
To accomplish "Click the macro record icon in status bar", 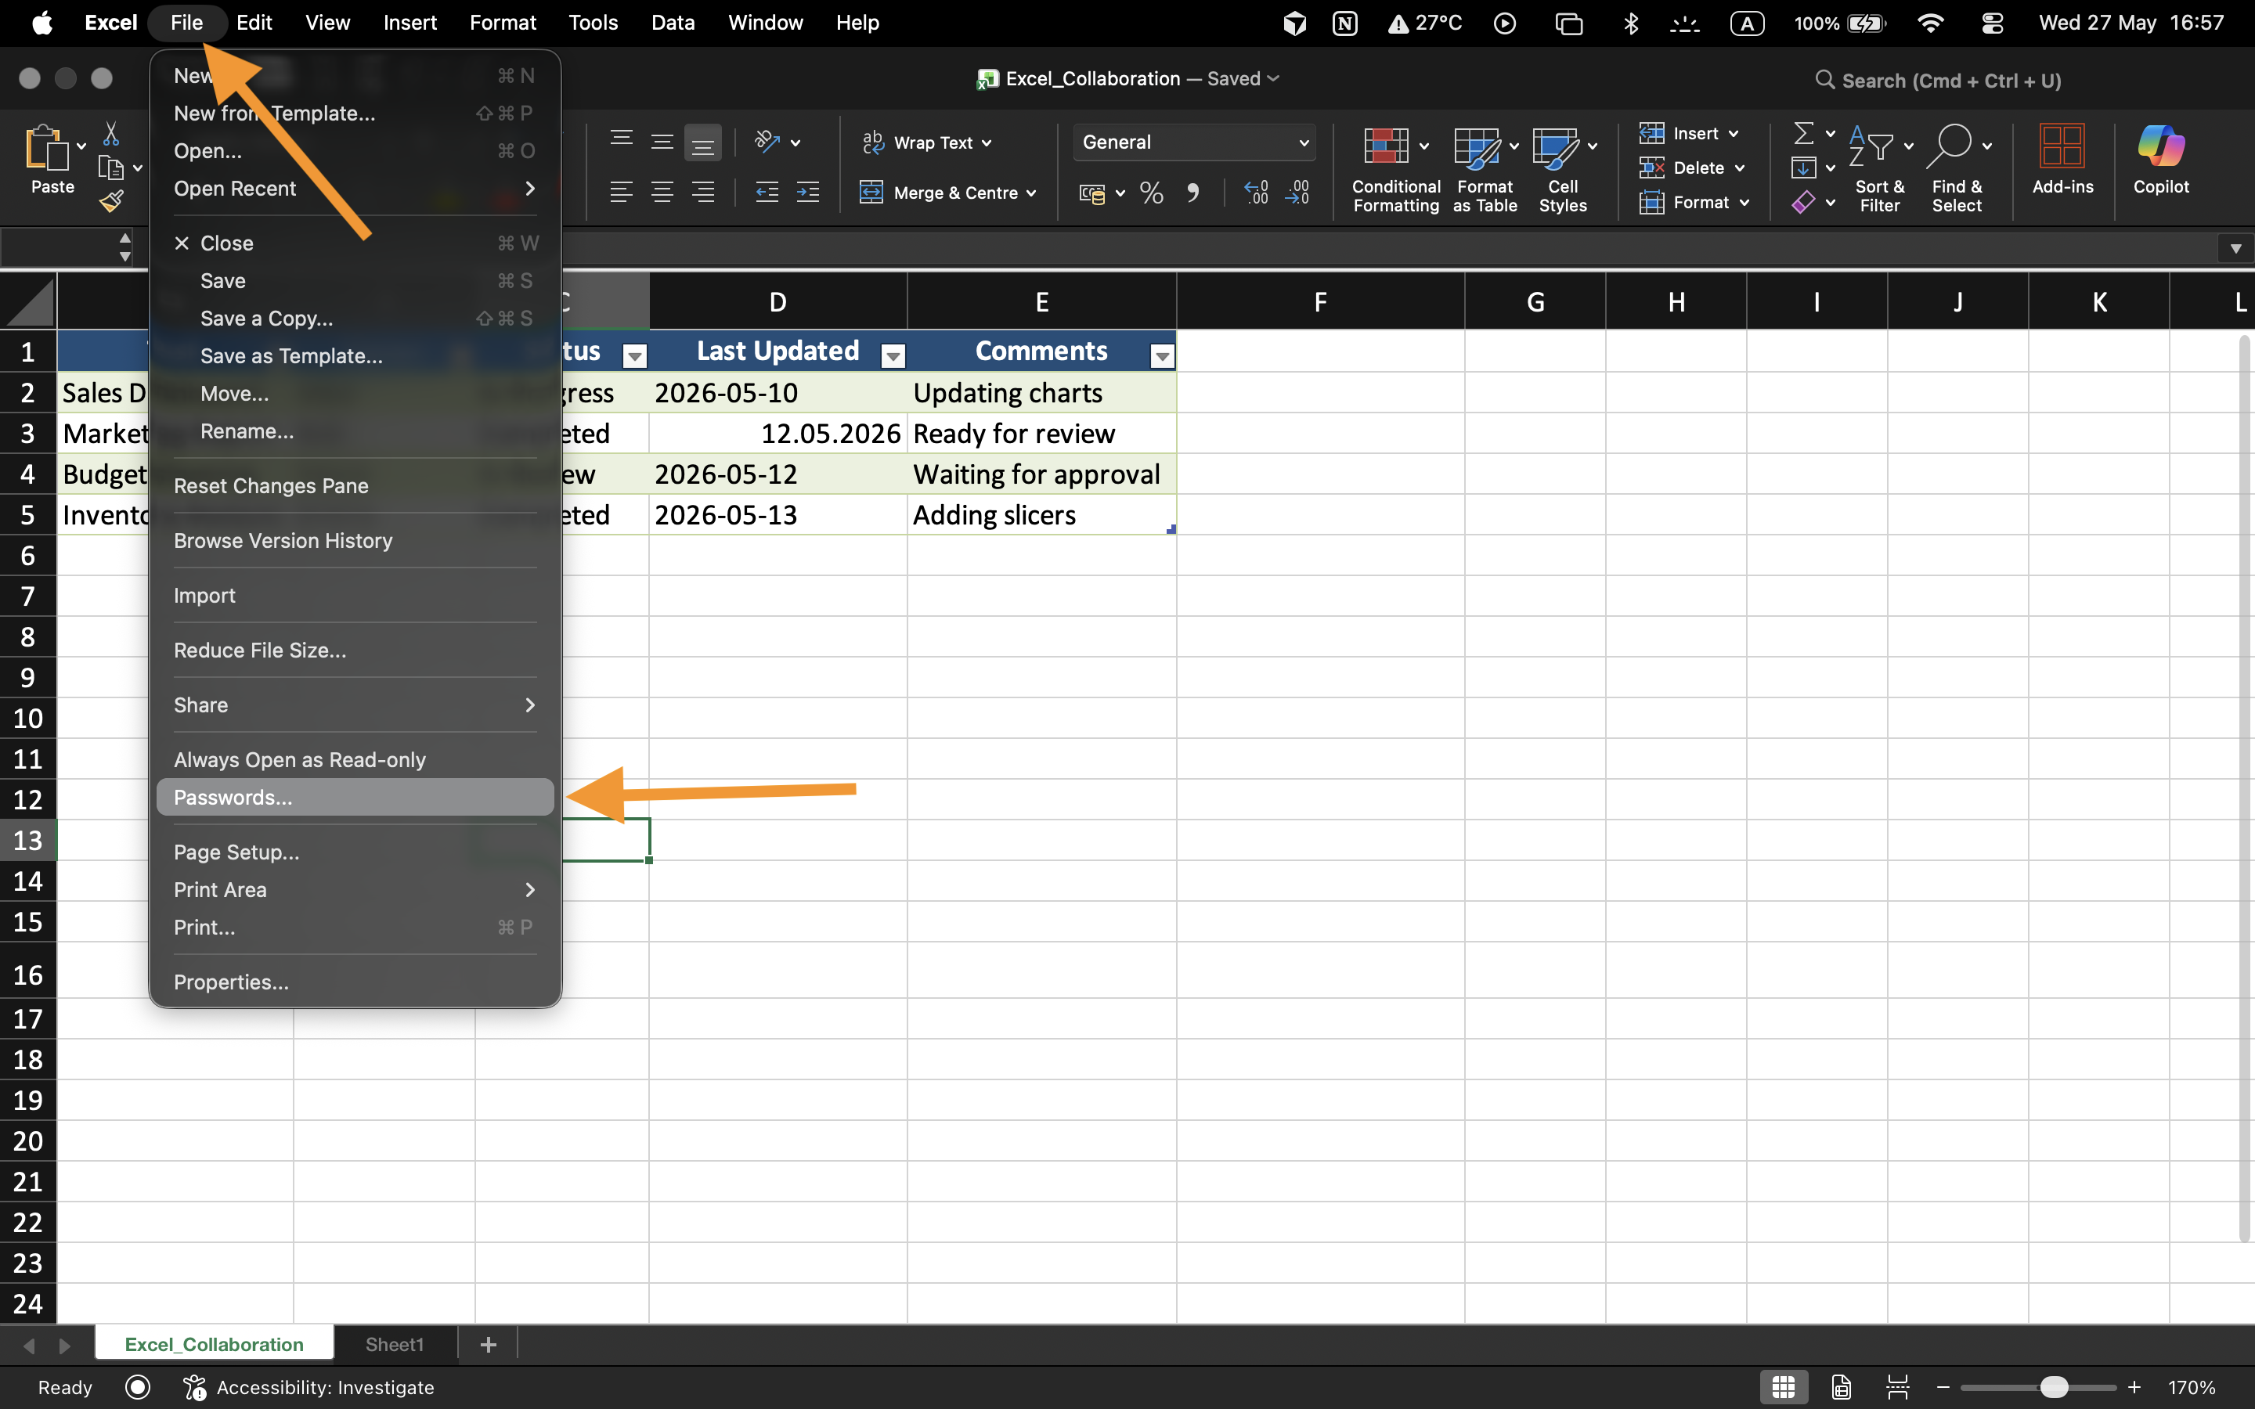I will point(138,1388).
